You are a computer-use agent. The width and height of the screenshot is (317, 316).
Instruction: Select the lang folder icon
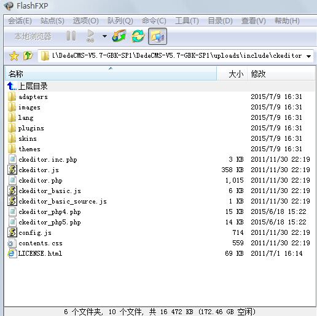(12, 117)
